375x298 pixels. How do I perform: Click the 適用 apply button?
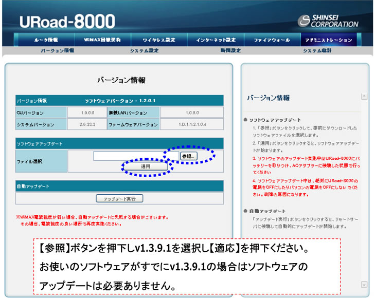[146, 166]
